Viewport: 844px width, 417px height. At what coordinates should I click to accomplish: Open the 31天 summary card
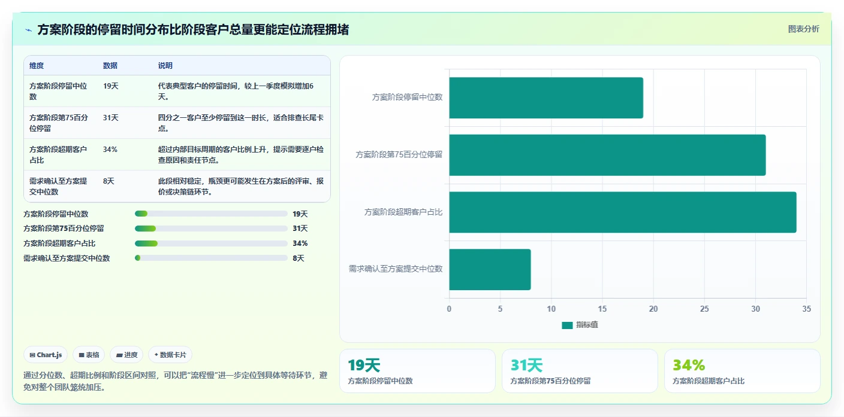[x=580, y=371]
